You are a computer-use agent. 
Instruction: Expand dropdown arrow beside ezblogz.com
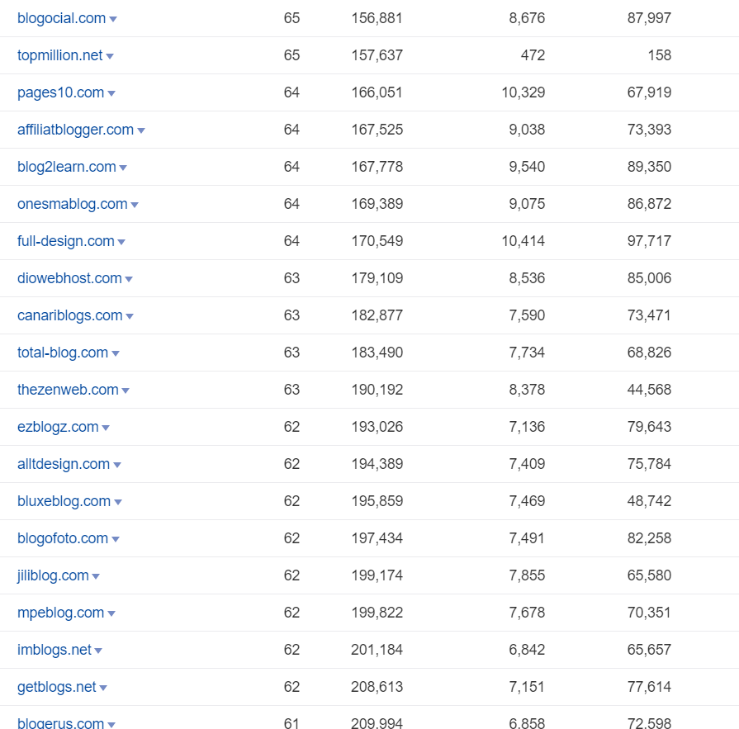pyautogui.click(x=106, y=428)
